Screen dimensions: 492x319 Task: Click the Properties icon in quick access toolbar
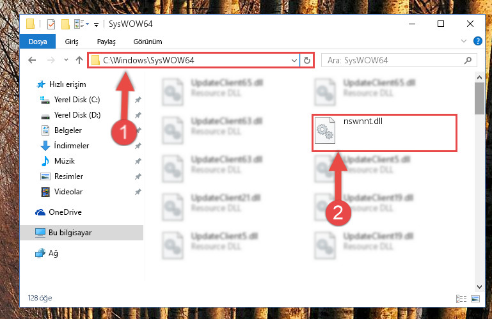[x=51, y=24]
